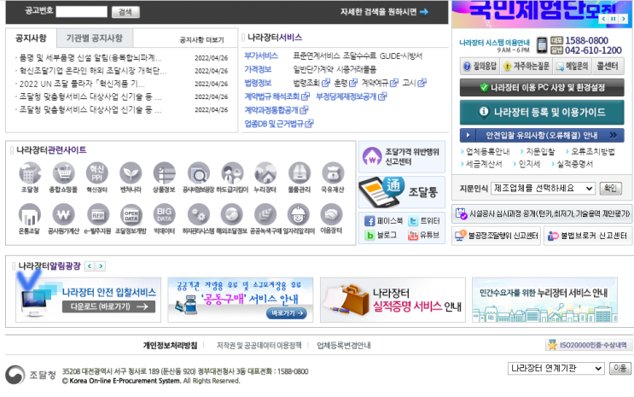
Task: Open the 이음장터 handshake icon
Action: pos(332,214)
